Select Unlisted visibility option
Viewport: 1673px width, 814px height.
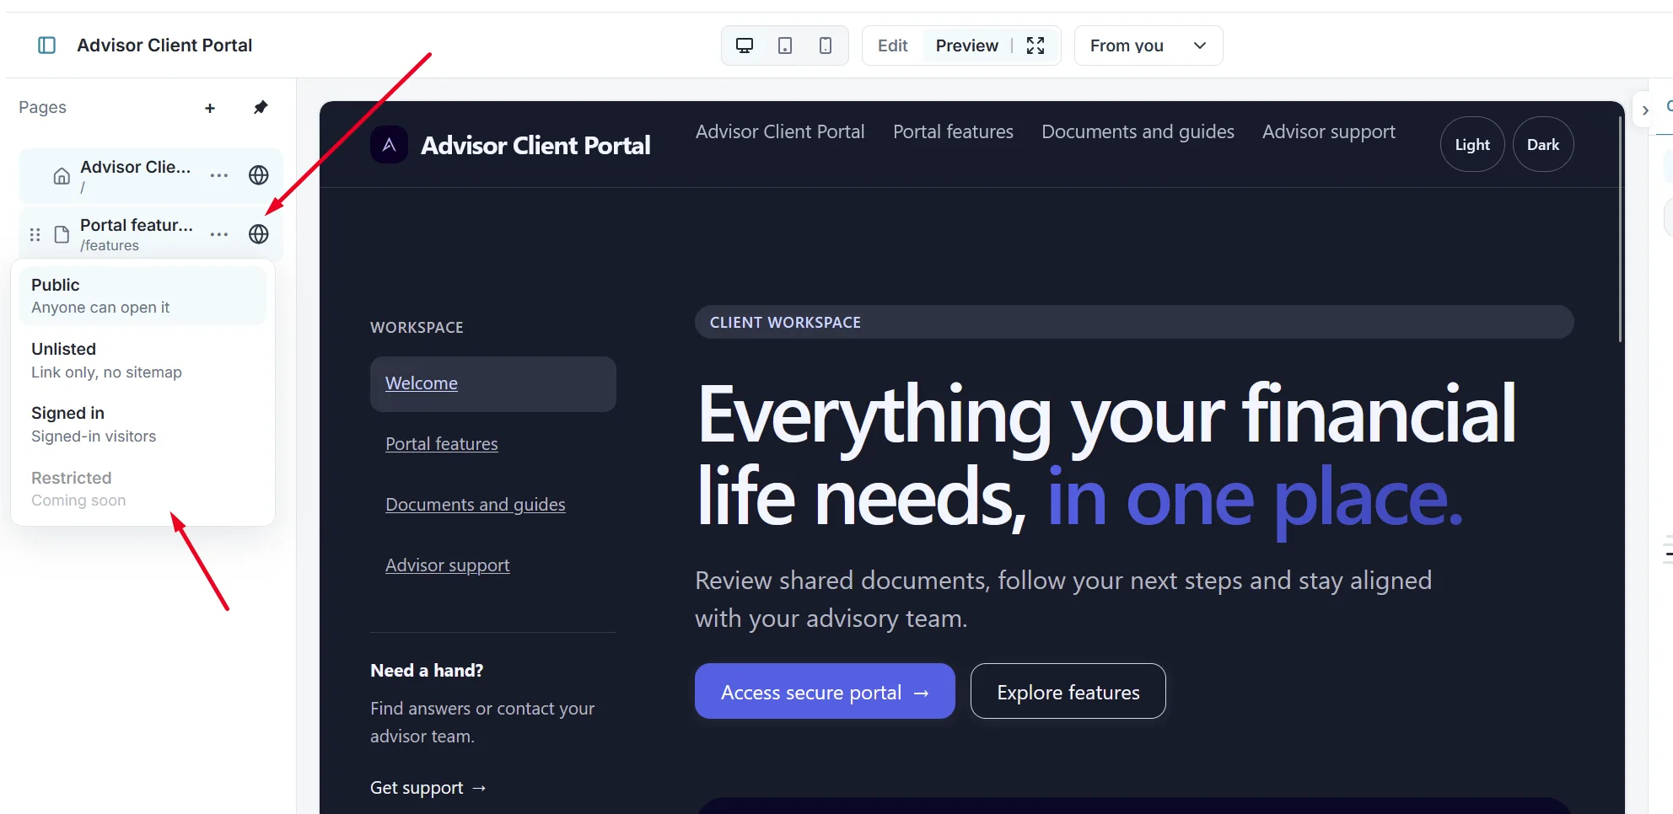coord(143,360)
